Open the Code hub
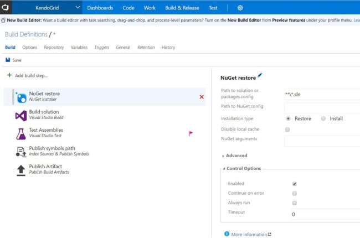360x238 pixels. click(x=128, y=8)
